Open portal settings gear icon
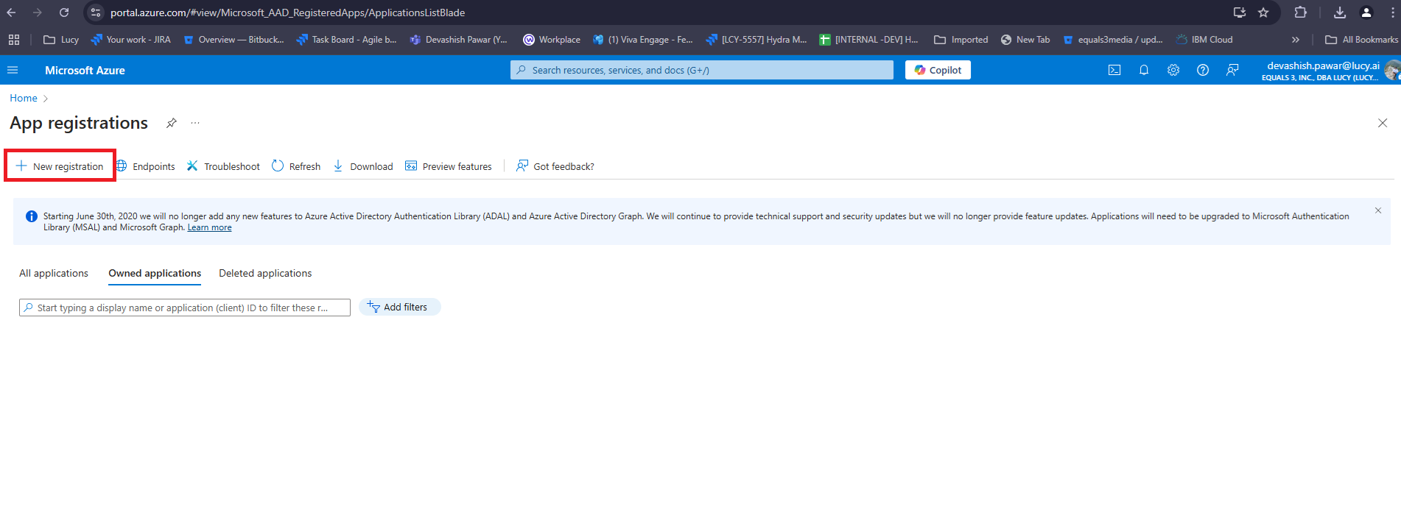This screenshot has width=1401, height=515. click(1173, 70)
